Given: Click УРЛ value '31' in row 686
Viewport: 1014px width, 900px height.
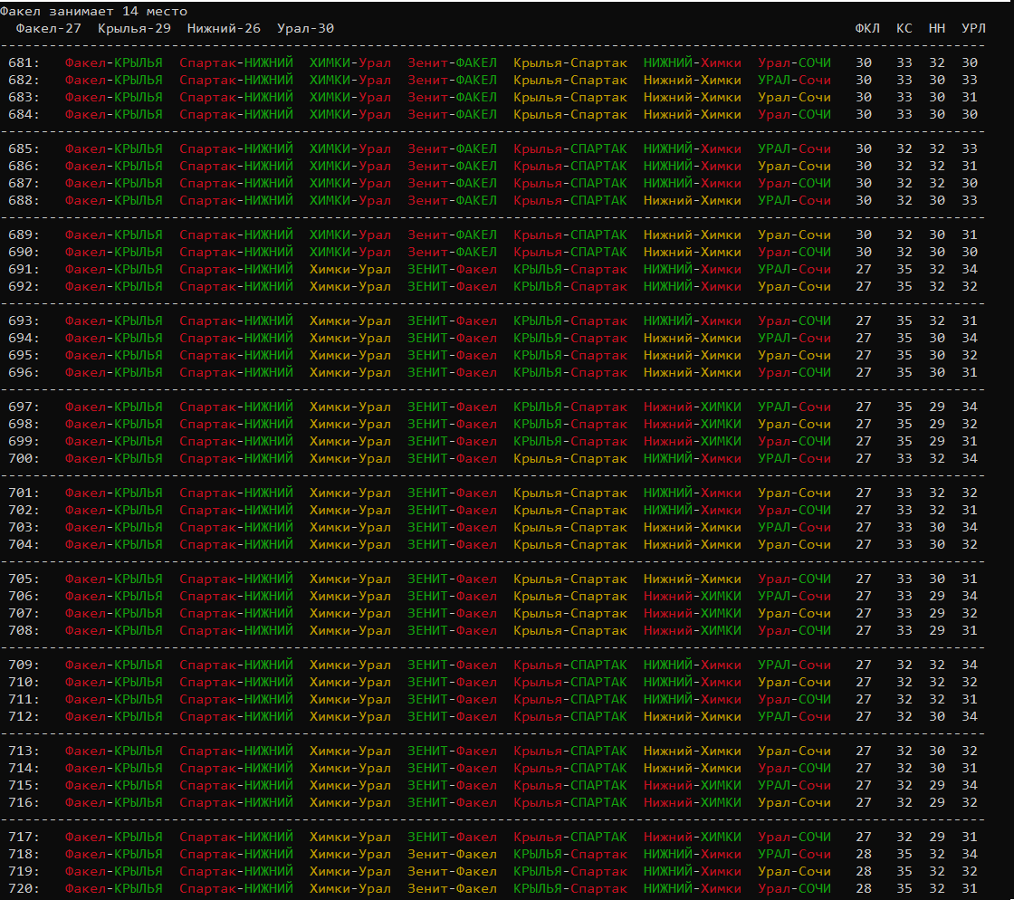Looking at the screenshot, I should [970, 167].
